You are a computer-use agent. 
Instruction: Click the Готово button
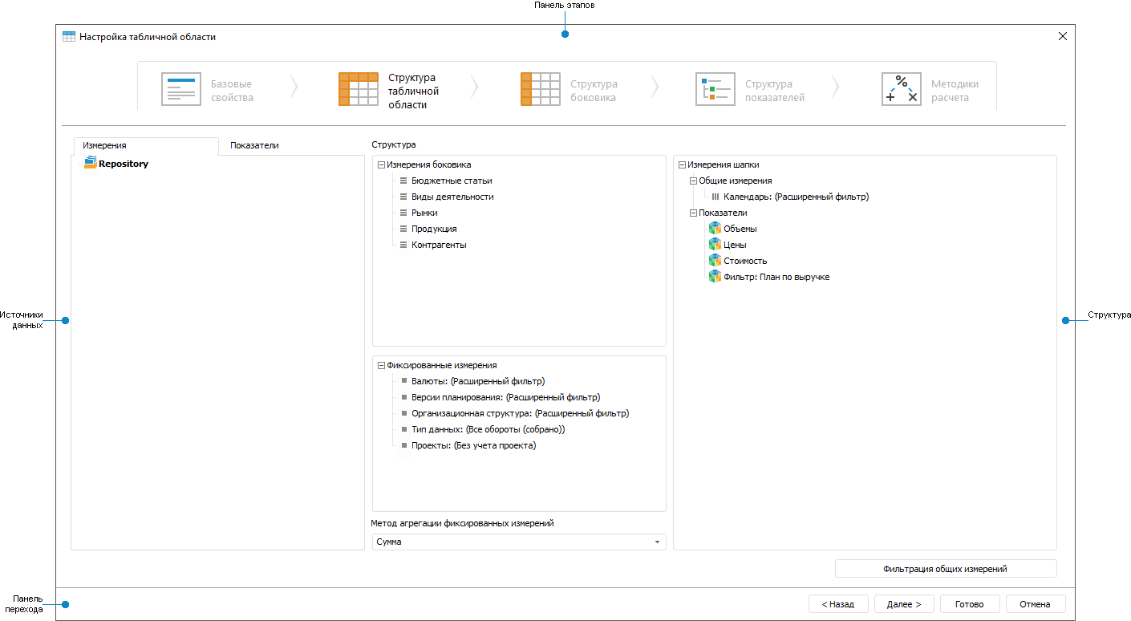click(x=970, y=604)
